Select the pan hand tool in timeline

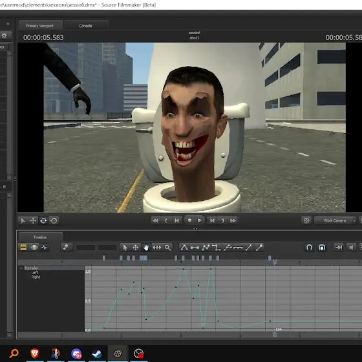[x=146, y=248]
